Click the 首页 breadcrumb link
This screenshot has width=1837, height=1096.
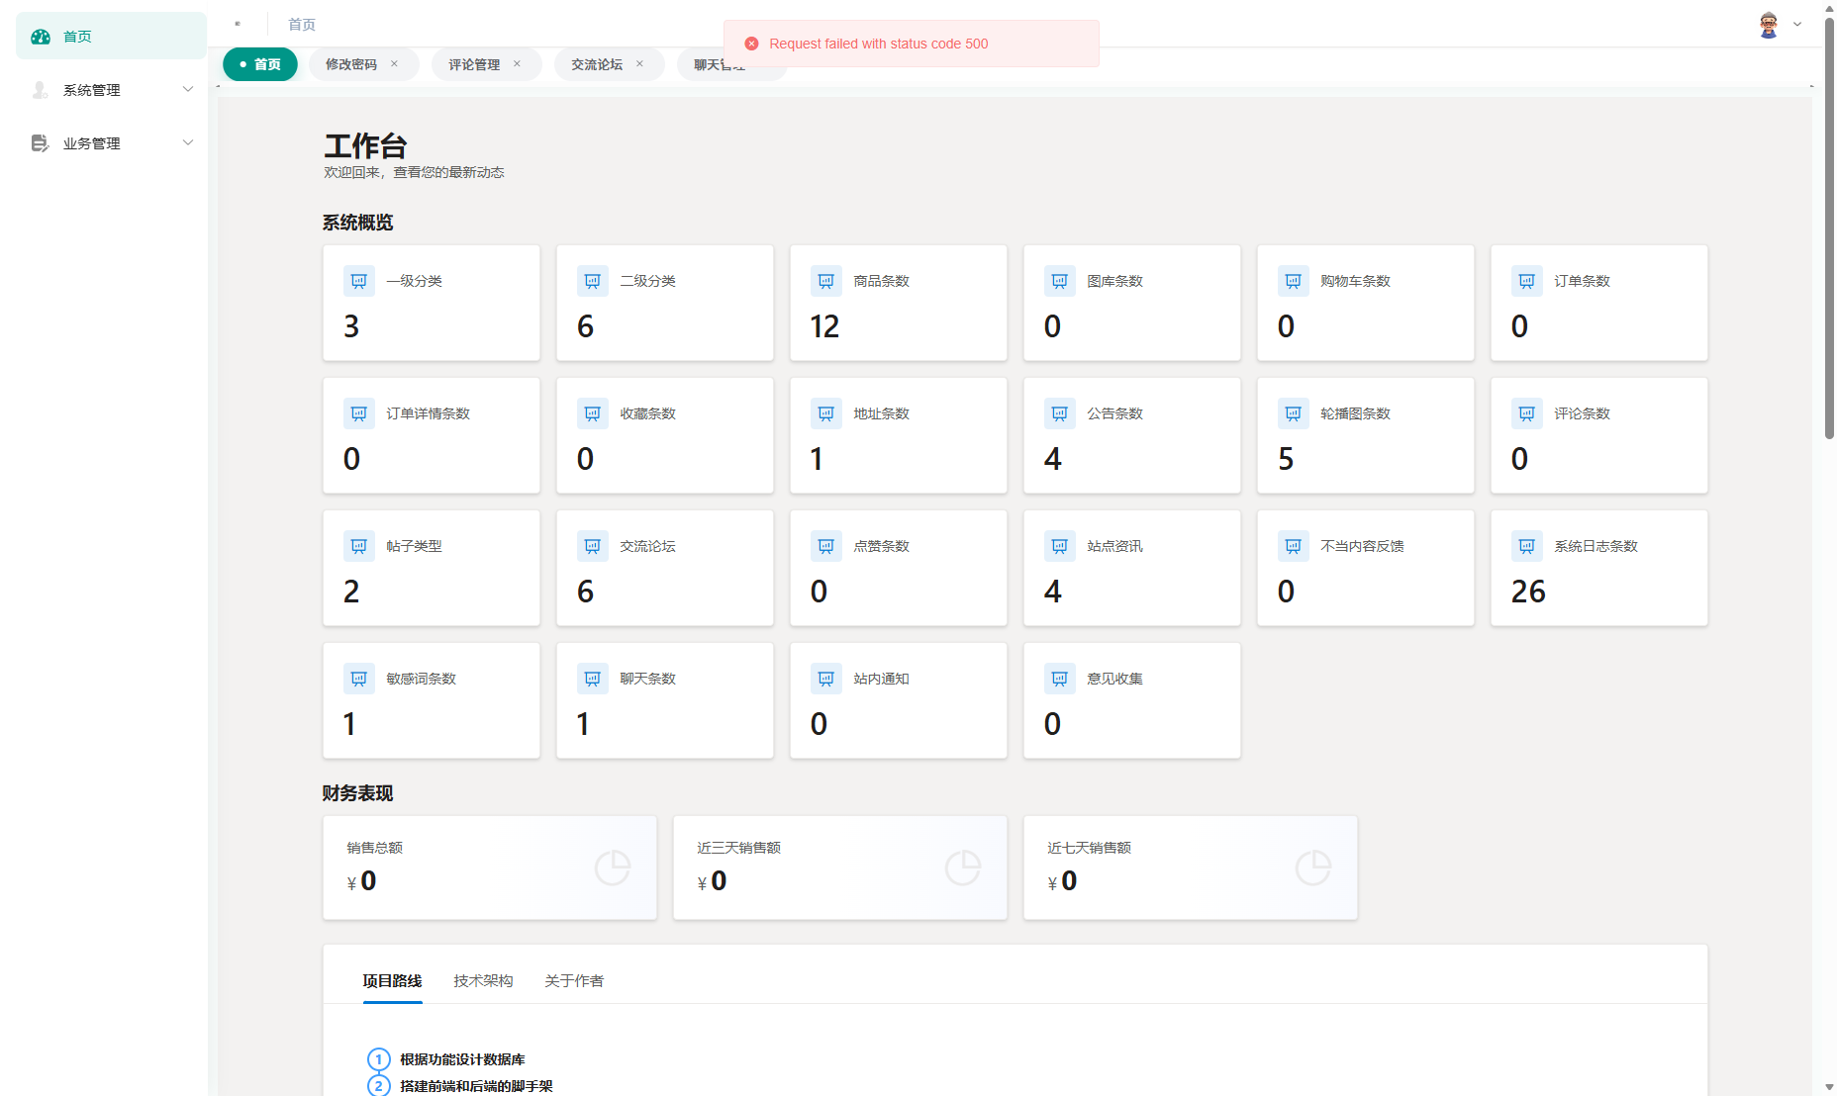[302, 24]
